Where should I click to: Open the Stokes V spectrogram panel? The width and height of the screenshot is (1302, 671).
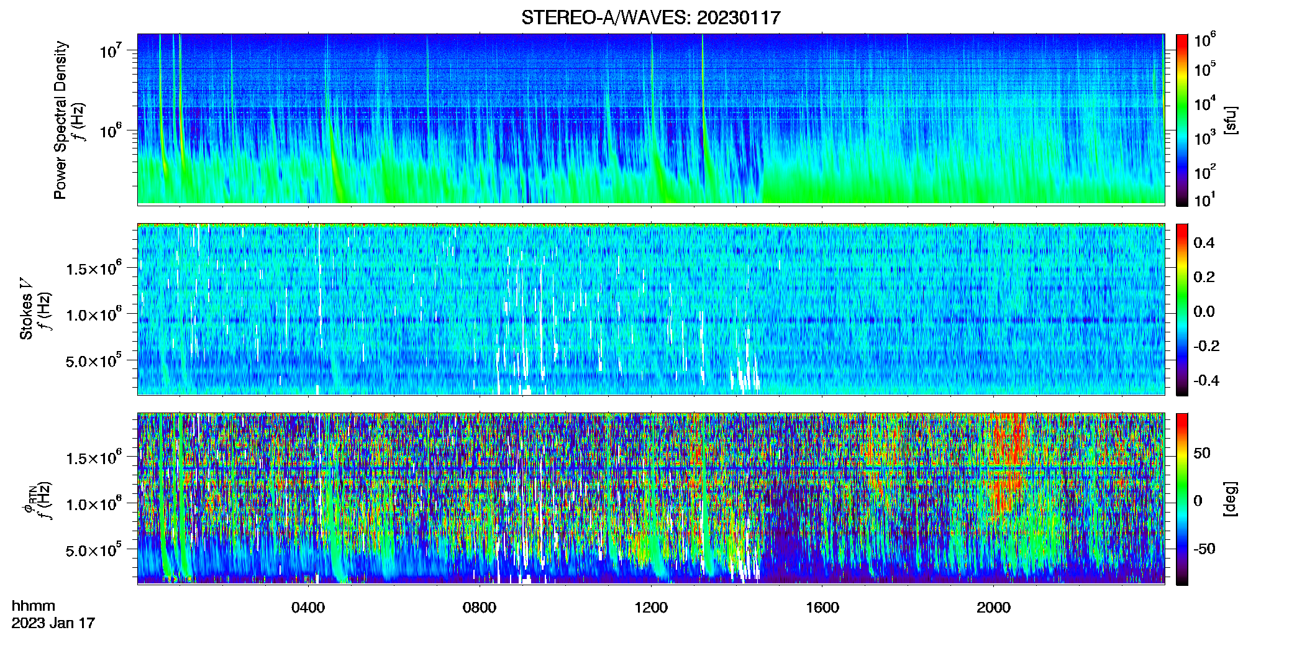pos(650,309)
